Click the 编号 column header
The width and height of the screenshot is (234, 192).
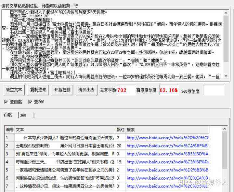pos(9,130)
